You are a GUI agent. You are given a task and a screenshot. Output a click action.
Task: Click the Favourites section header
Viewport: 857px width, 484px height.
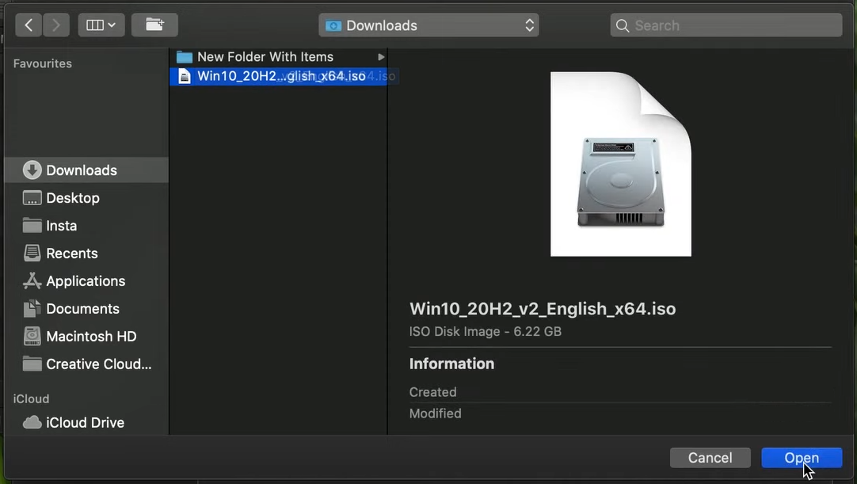point(43,63)
